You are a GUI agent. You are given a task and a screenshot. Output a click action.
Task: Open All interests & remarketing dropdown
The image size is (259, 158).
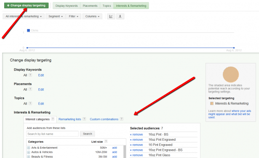(x=24, y=16)
